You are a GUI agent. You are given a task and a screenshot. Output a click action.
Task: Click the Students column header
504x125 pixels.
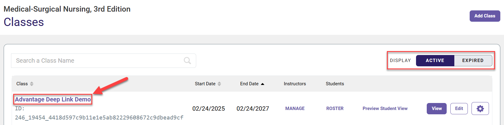coord(335,84)
